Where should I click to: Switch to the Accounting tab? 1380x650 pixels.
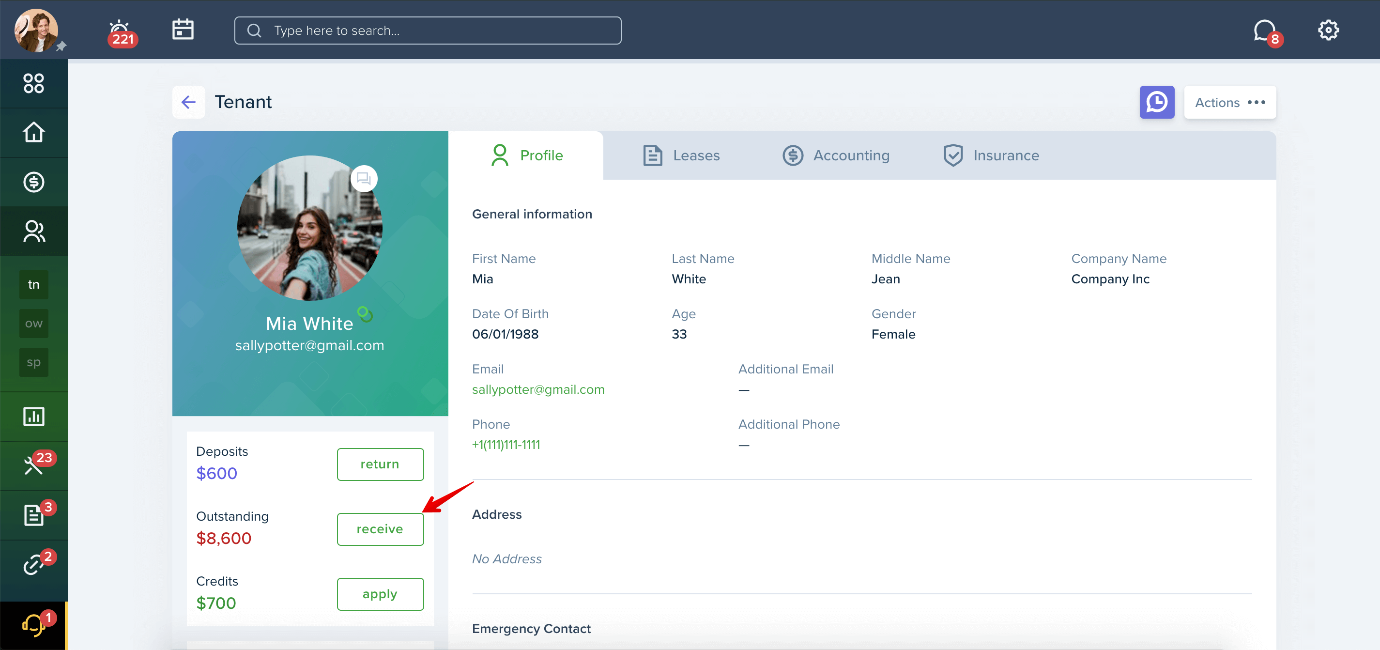coord(836,155)
